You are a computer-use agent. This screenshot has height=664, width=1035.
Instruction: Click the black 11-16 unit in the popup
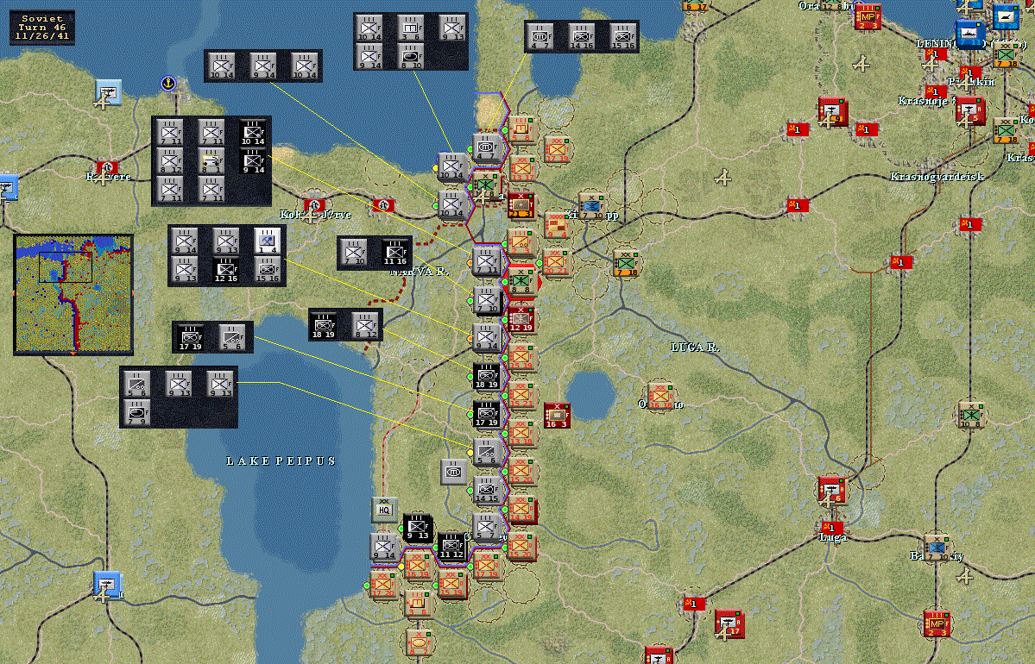point(395,253)
